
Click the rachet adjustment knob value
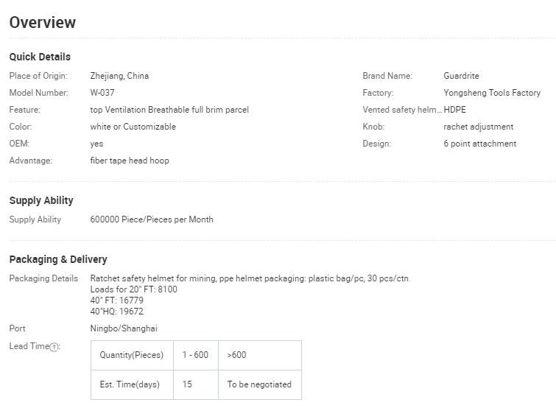(478, 127)
